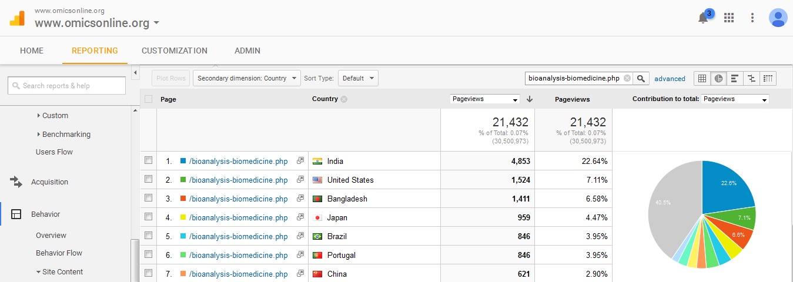Open China row /bioanalysis-biomedicine.php link
This screenshot has height=282, width=793.
(x=238, y=274)
